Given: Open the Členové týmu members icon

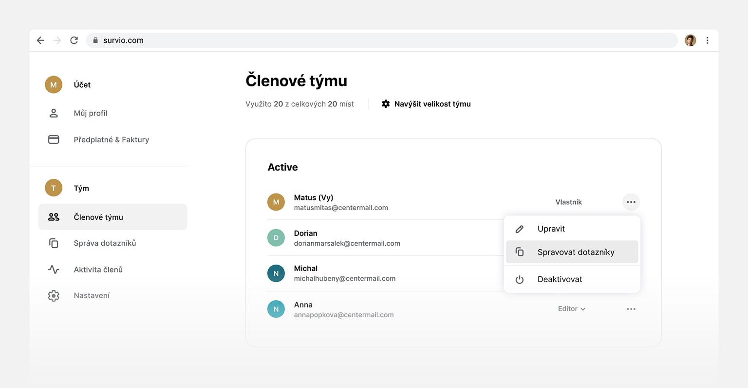Looking at the screenshot, I should point(54,217).
